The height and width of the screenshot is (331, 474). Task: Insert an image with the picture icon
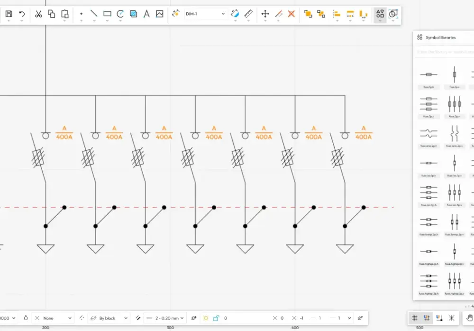point(160,14)
